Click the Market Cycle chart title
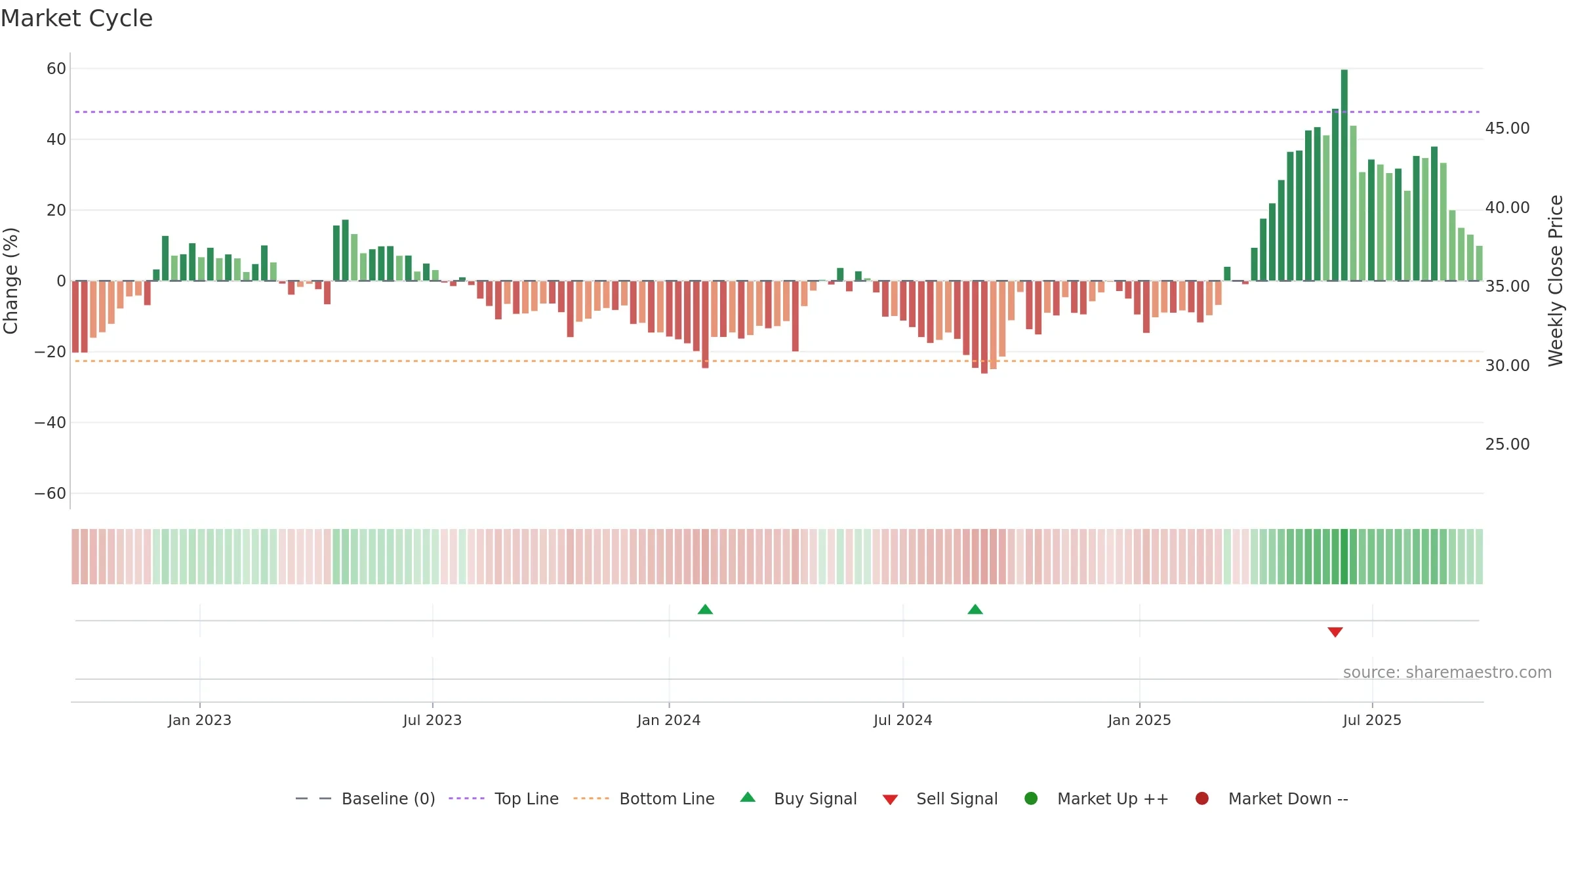Image resolution: width=1574 pixels, height=885 pixels. pyautogui.click(x=77, y=18)
